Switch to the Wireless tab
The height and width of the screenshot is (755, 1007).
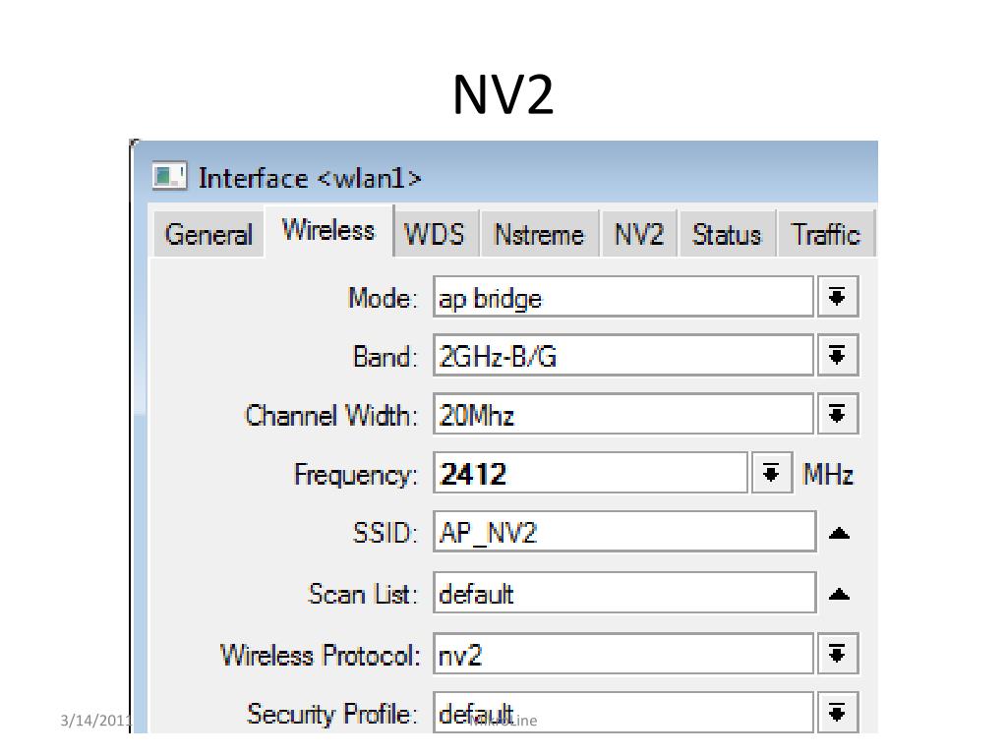328,231
